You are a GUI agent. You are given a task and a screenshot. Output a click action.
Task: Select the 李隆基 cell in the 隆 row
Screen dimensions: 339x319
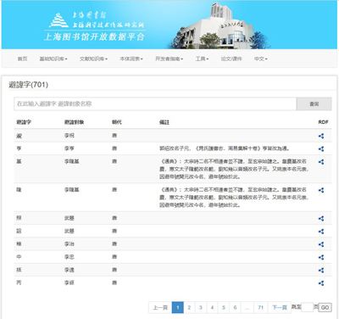tap(72, 190)
